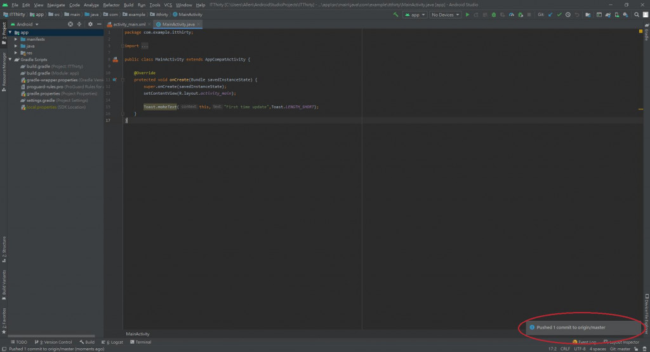The height and width of the screenshot is (352, 650).
Task: Expand the res folder
Action: tap(16, 53)
